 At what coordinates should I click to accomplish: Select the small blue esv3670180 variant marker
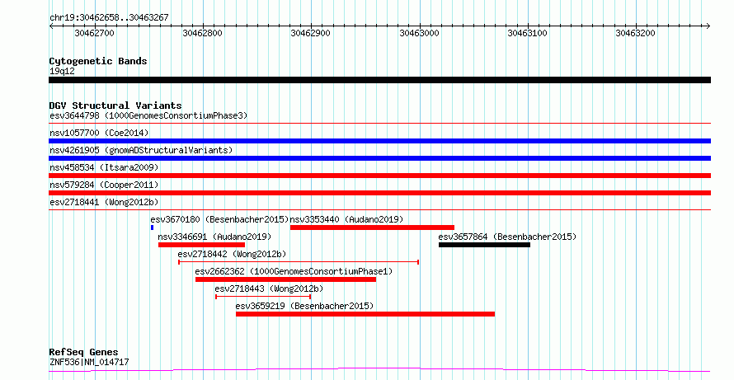[152, 228]
